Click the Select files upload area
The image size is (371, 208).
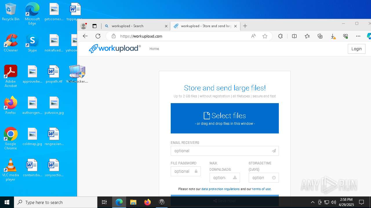pyautogui.click(x=225, y=118)
